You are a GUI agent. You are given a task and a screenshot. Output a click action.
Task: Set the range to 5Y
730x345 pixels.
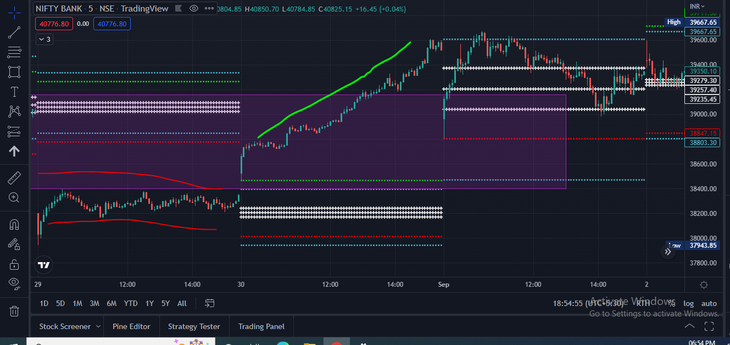tap(165, 303)
